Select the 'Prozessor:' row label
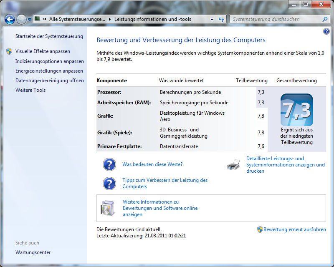 tap(109, 92)
